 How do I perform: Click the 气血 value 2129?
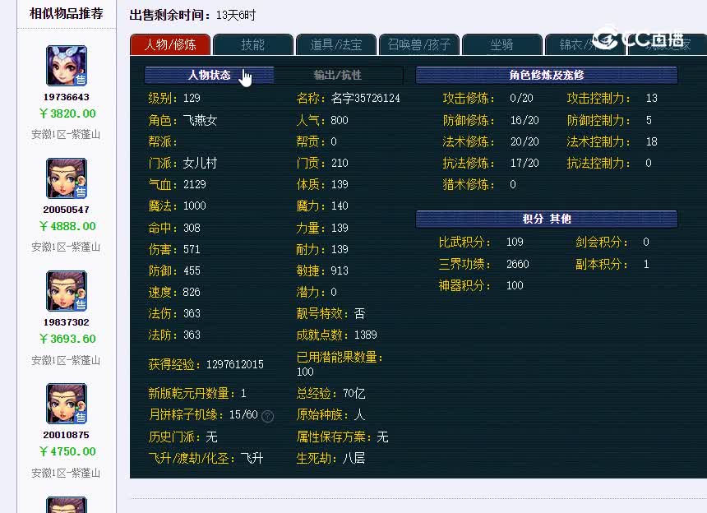point(195,184)
